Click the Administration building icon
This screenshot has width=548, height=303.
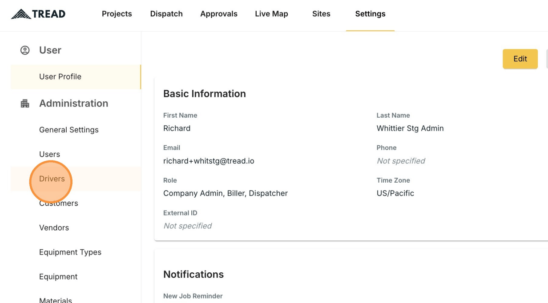pos(25,104)
